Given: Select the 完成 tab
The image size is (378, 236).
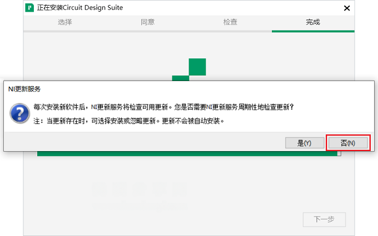Looking at the screenshot, I should point(313,22).
